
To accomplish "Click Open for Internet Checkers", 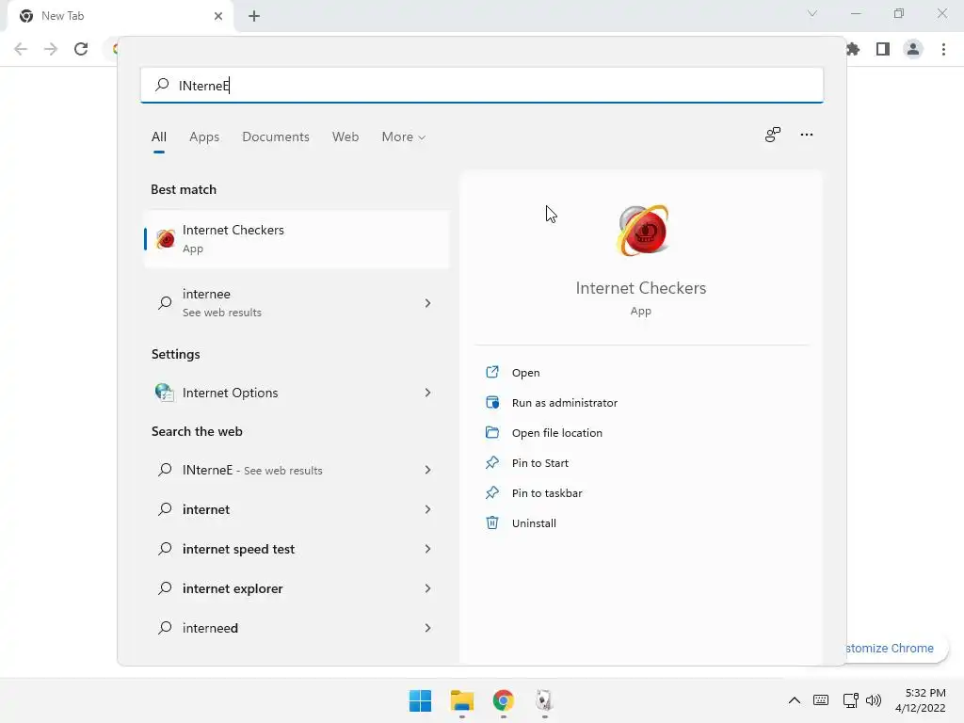I will click(525, 373).
